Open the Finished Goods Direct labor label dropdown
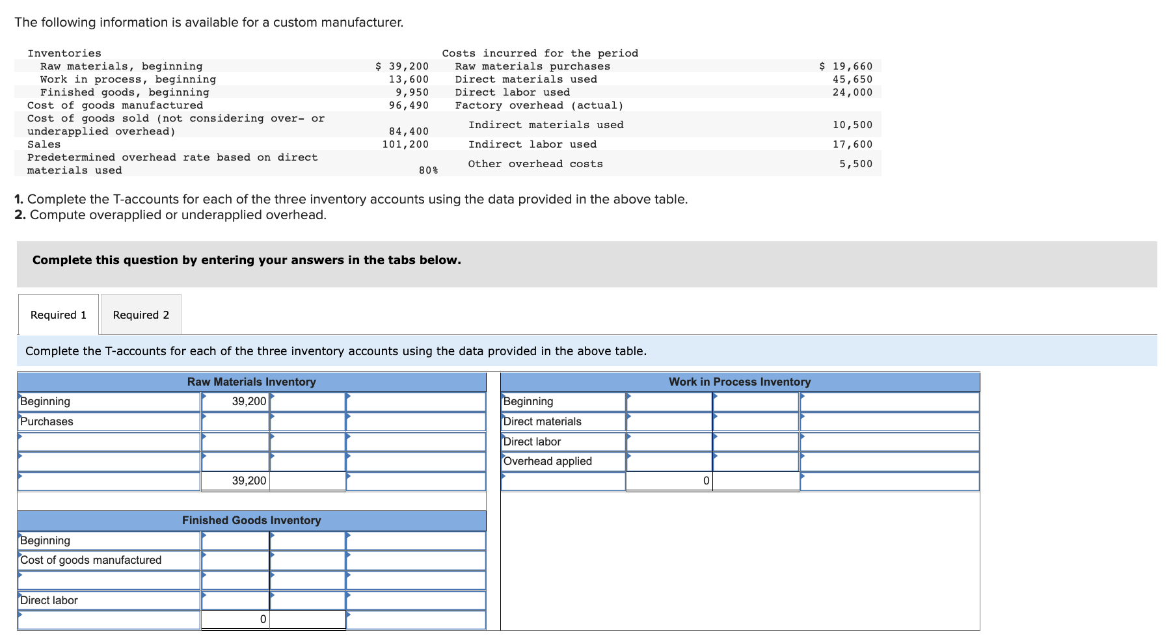The image size is (1171, 636). pos(109,600)
